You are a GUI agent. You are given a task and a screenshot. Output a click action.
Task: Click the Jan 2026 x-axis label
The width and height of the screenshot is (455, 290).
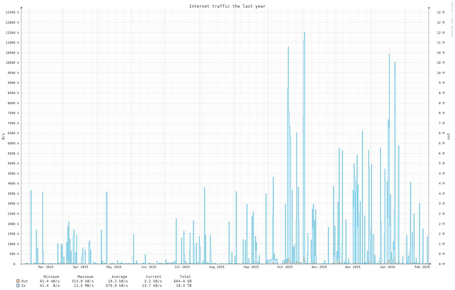click(387, 267)
